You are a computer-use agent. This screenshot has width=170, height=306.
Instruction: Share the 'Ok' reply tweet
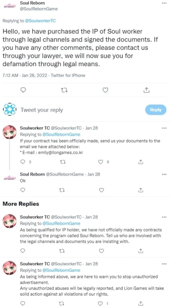click(x=140, y=190)
